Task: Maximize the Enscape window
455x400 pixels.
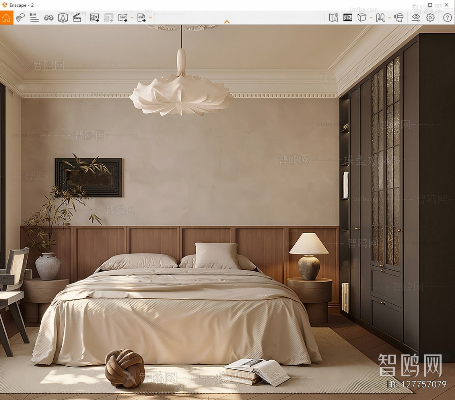Action: pos(430,5)
